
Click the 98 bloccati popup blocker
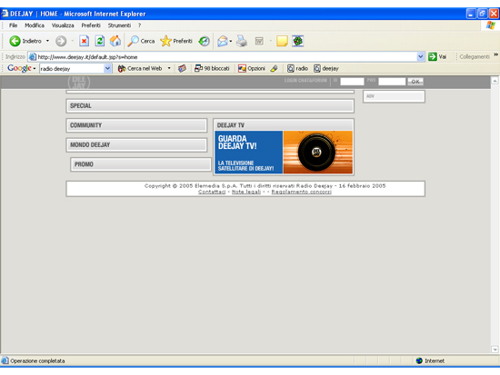point(212,68)
